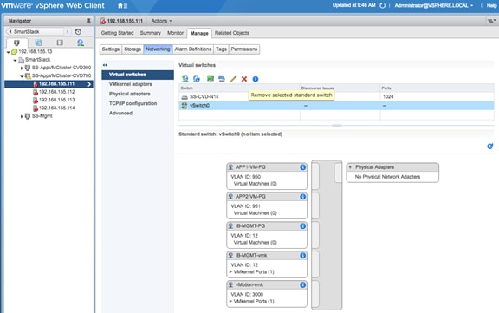This screenshot has height=313, width=499.
Task: Select the SS-CVD-N1k switch row
Action: click(336, 96)
